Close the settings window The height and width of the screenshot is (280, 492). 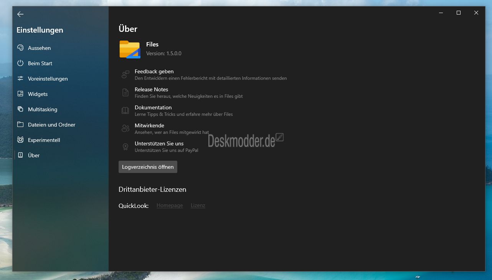pos(476,13)
